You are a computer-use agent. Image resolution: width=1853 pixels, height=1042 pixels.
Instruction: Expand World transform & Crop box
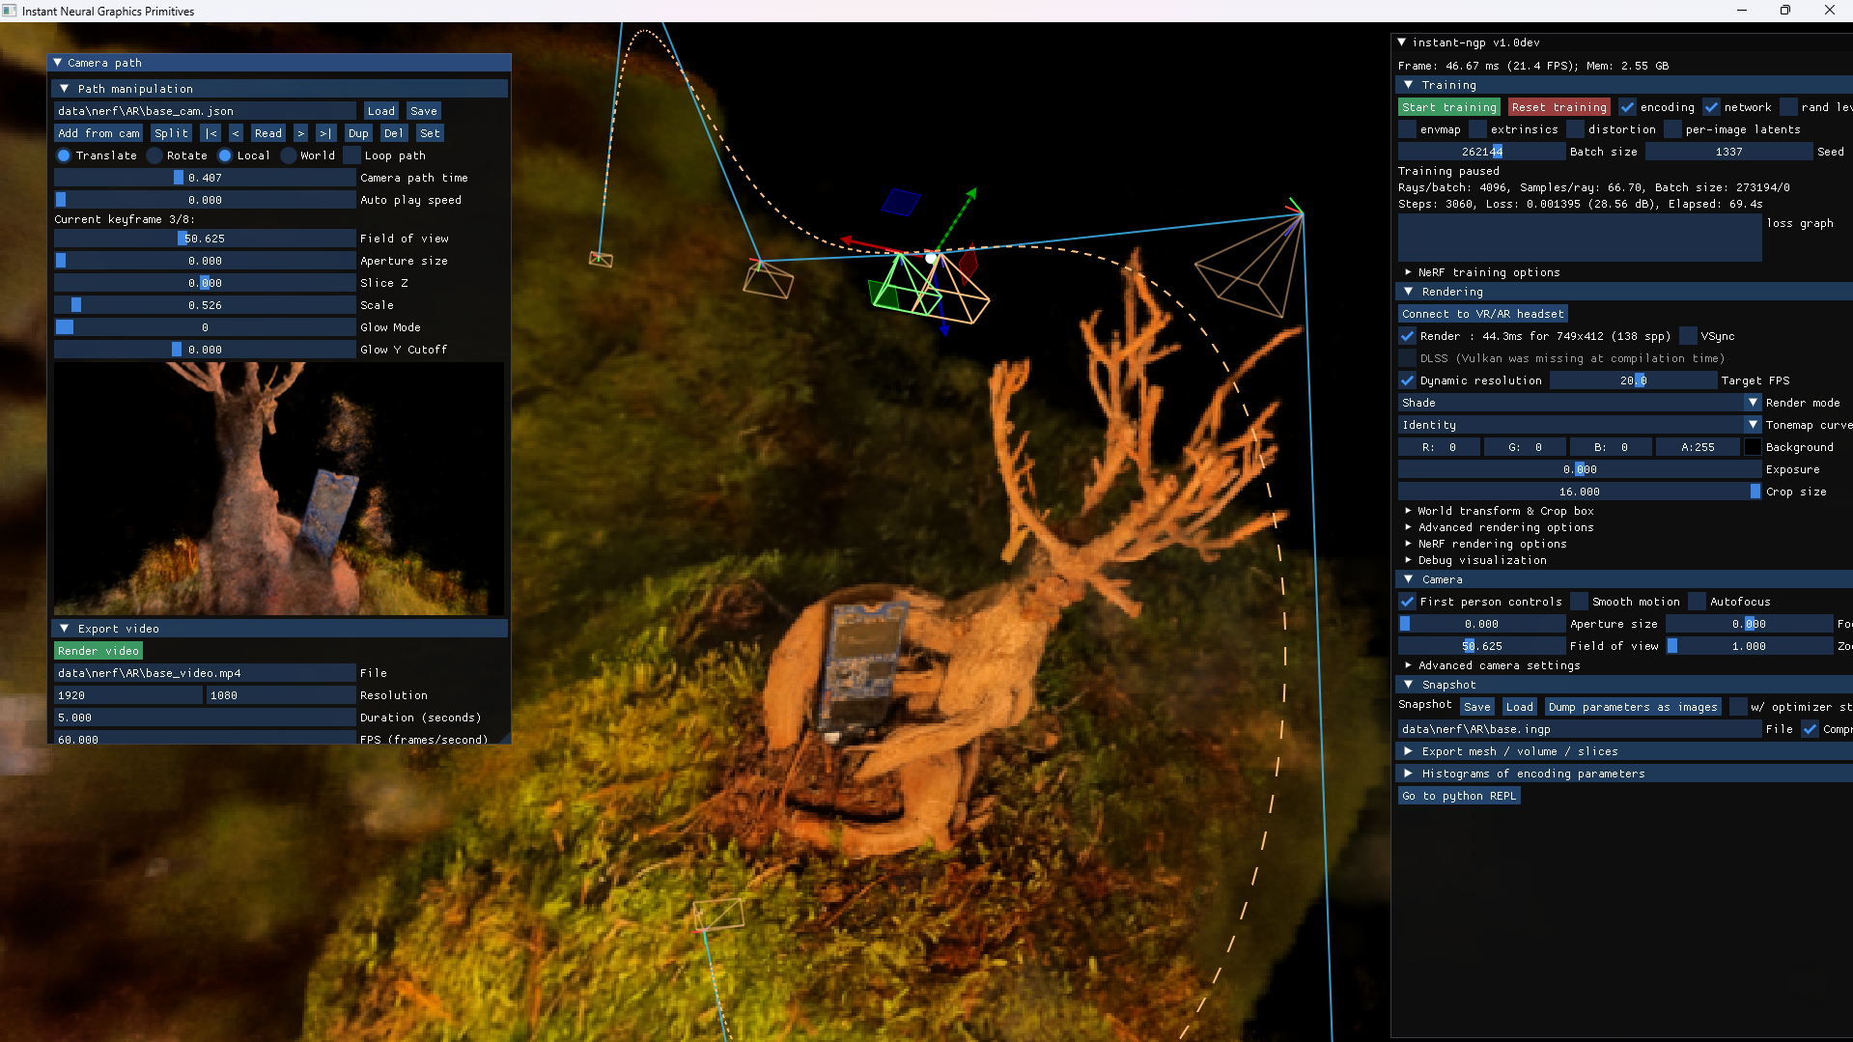[1409, 511]
